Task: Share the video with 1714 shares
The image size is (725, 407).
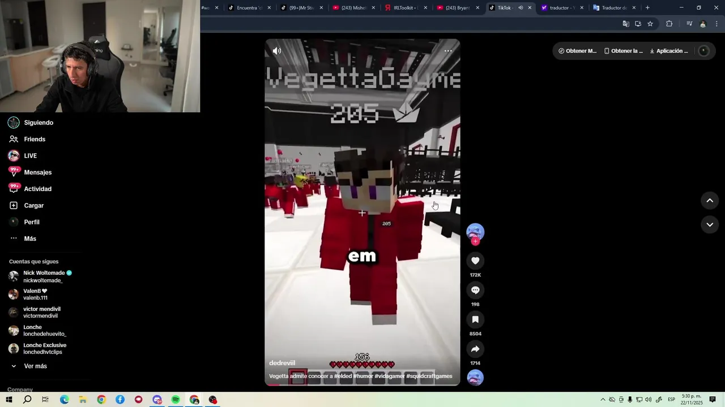Action: click(x=475, y=349)
